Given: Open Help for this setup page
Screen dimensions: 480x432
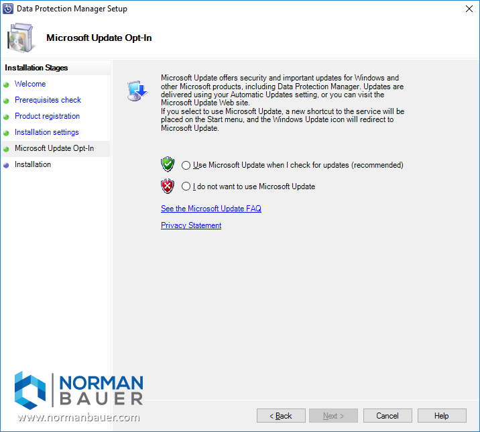Looking at the screenshot, I should coord(442,416).
